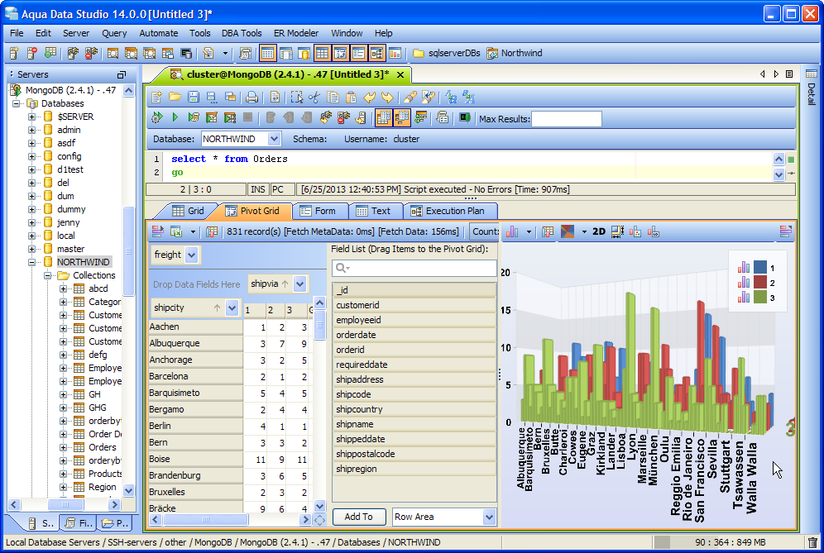Click the 2D chart mode icon
Image resolution: width=824 pixels, height=553 pixels.
pyautogui.click(x=598, y=231)
